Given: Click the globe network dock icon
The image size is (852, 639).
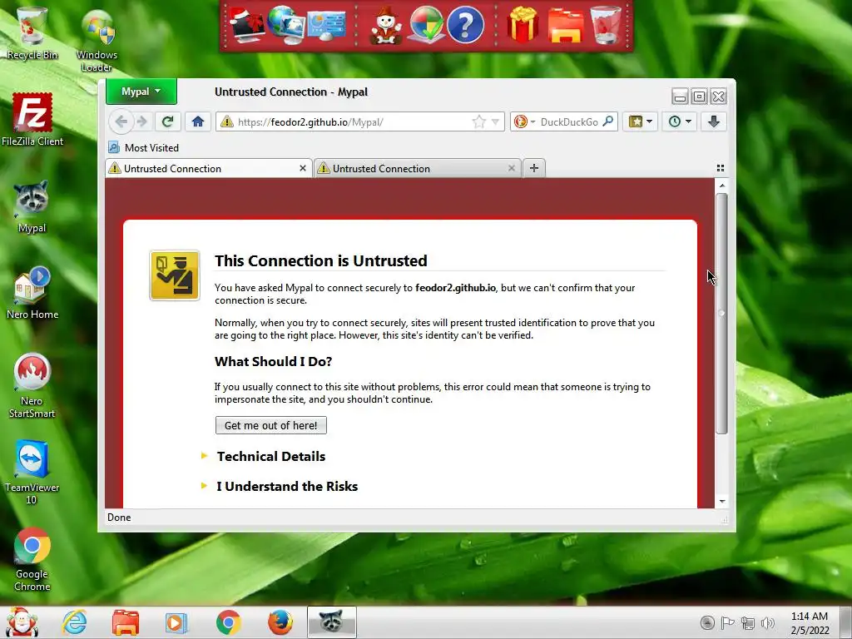Looking at the screenshot, I should 286,24.
